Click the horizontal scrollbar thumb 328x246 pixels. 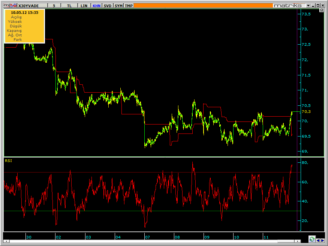(286, 241)
